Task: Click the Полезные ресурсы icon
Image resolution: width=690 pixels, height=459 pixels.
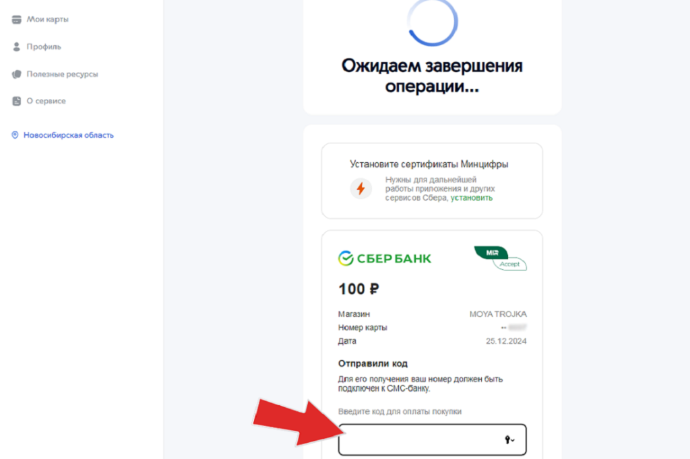Action: click(16, 74)
